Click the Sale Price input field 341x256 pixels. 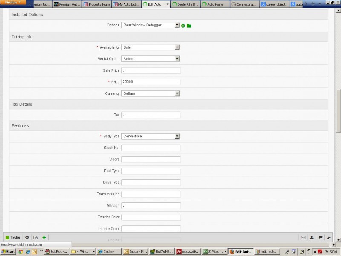(x=151, y=70)
